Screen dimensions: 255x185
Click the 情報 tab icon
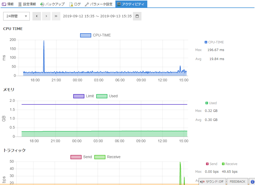[4, 4]
